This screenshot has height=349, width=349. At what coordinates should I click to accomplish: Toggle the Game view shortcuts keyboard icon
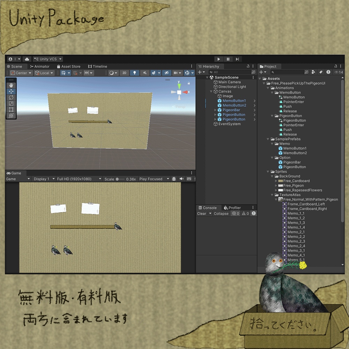(189, 179)
